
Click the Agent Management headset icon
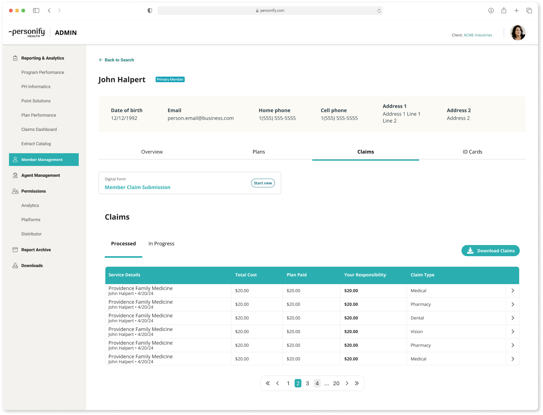click(x=15, y=175)
